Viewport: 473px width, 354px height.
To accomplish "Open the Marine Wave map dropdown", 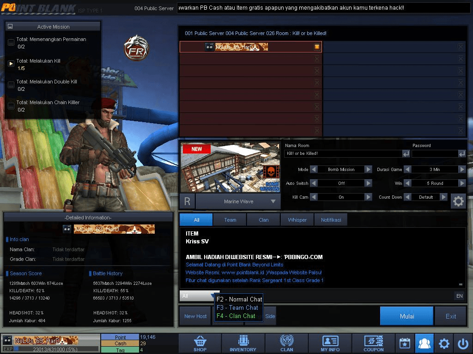I will (x=238, y=201).
